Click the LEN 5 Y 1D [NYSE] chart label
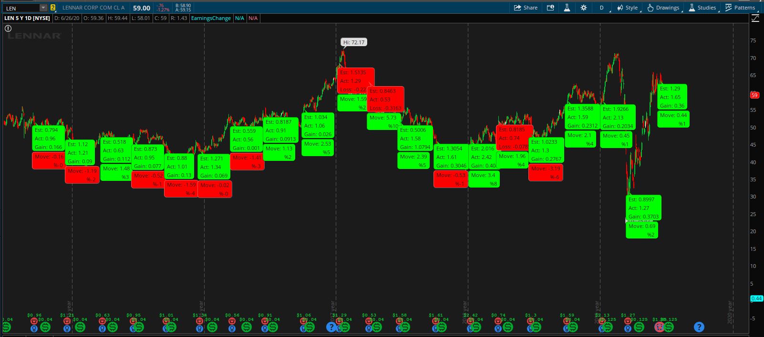764x337 pixels. point(27,18)
